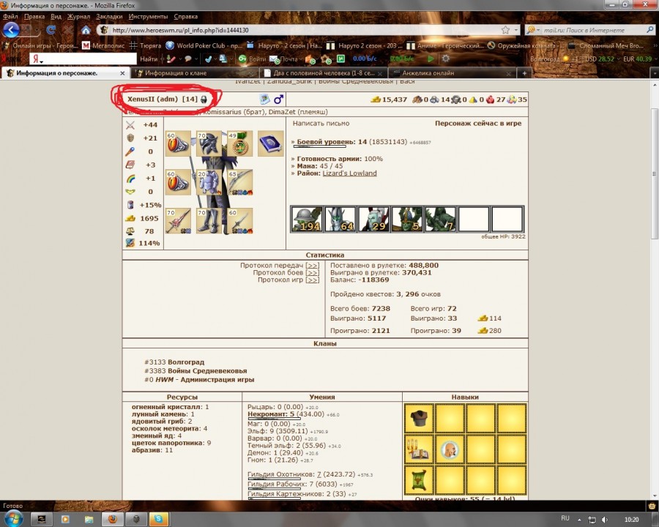Open Skype from the taskbar
Image resolution: width=659 pixels, height=527 pixels.
pyautogui.click(x=158, y=519)
